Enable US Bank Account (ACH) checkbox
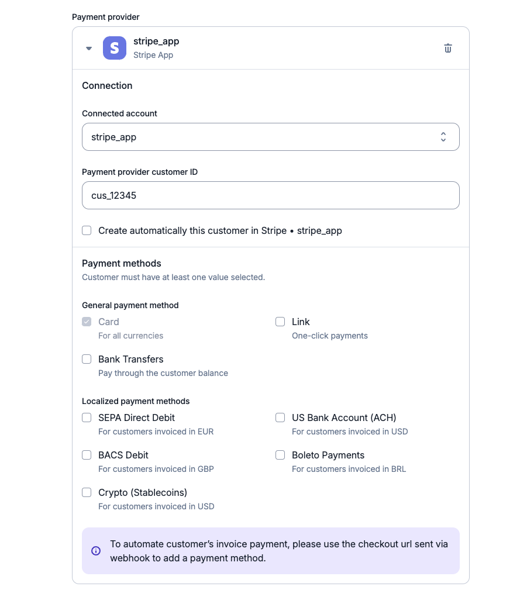 (x=280, y=418)
